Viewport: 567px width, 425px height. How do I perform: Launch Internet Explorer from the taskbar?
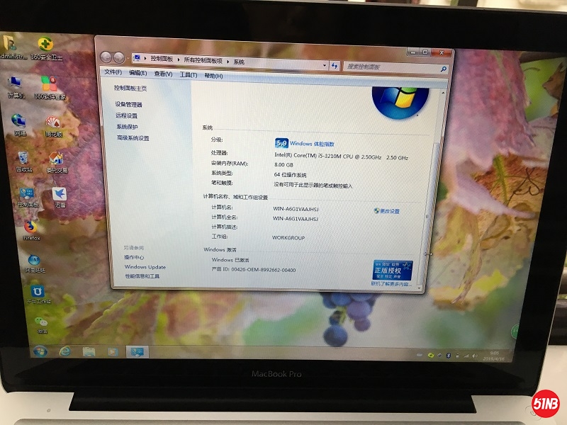pyautogui.click(x=65, y=351)
